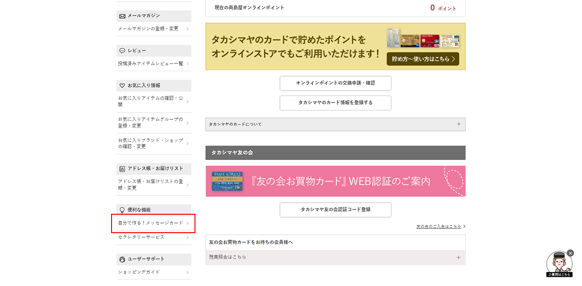Click オンラインポイントの交換申請・確認 button
This screenshot has width=582, height=286.
click(x=336, y=83)
